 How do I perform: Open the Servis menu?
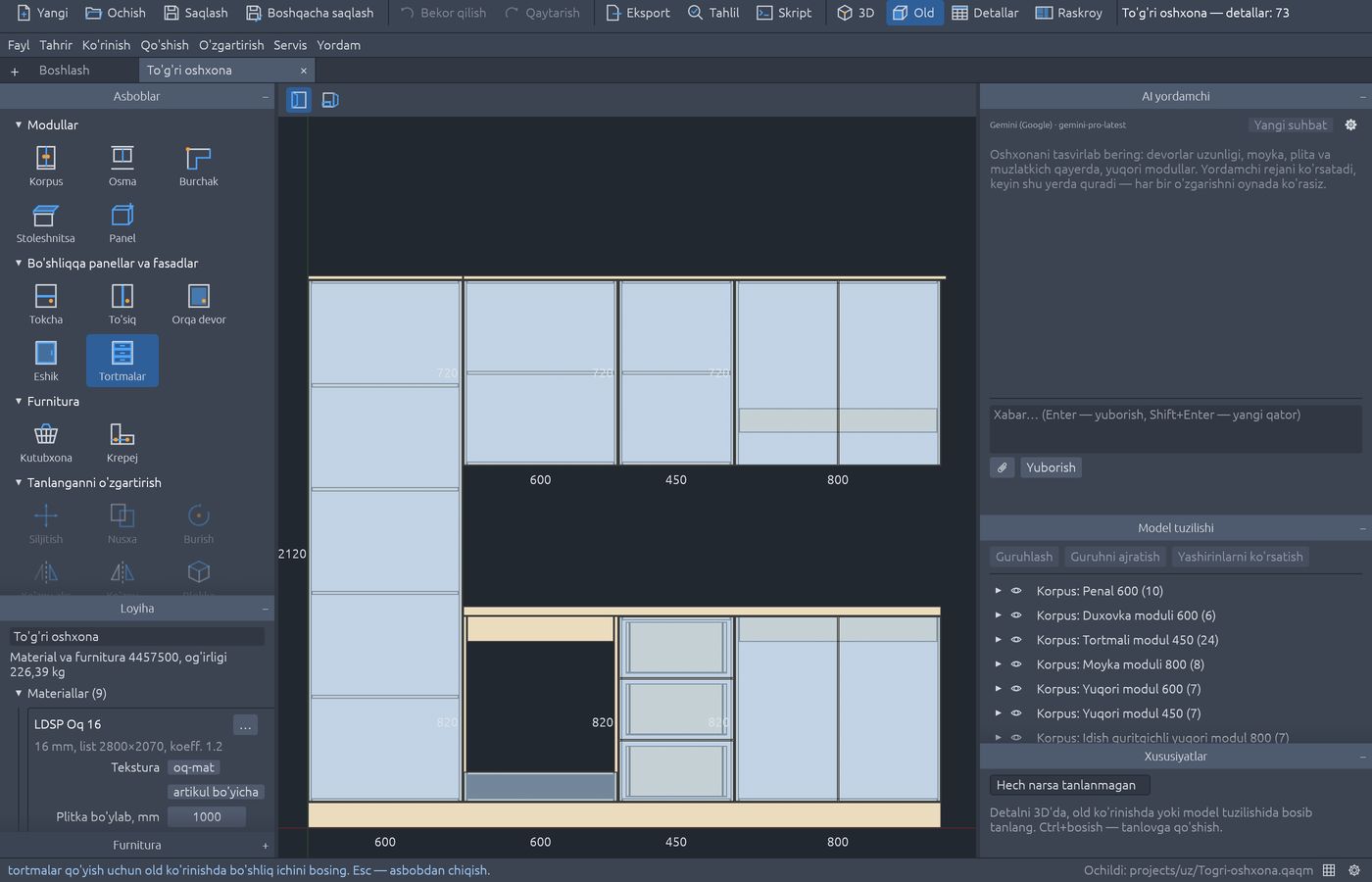point(290,45)
